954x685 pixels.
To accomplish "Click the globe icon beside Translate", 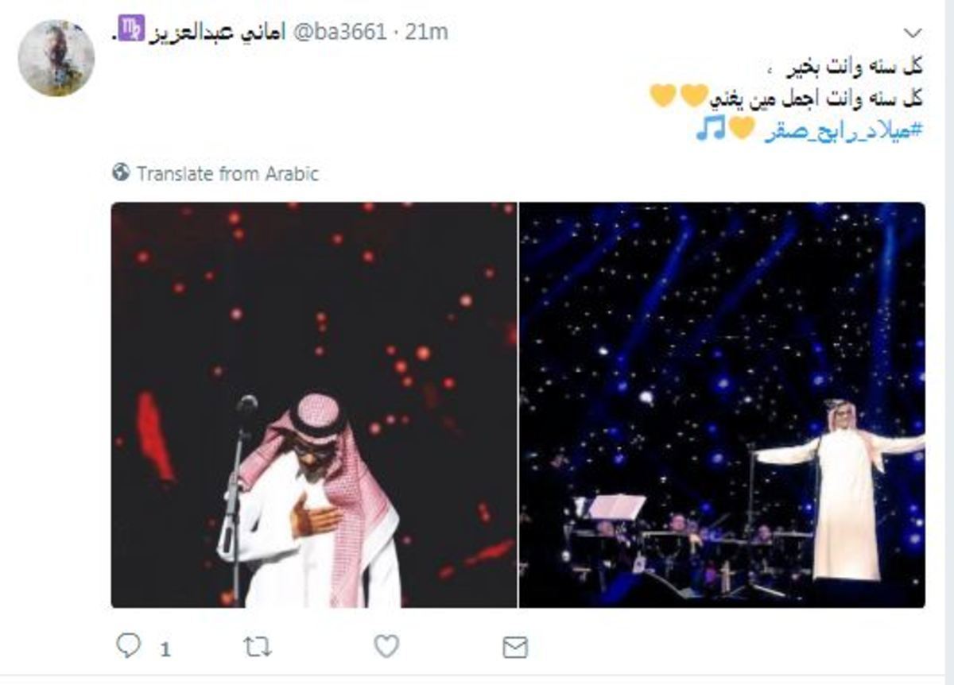I will coord(121,172).
